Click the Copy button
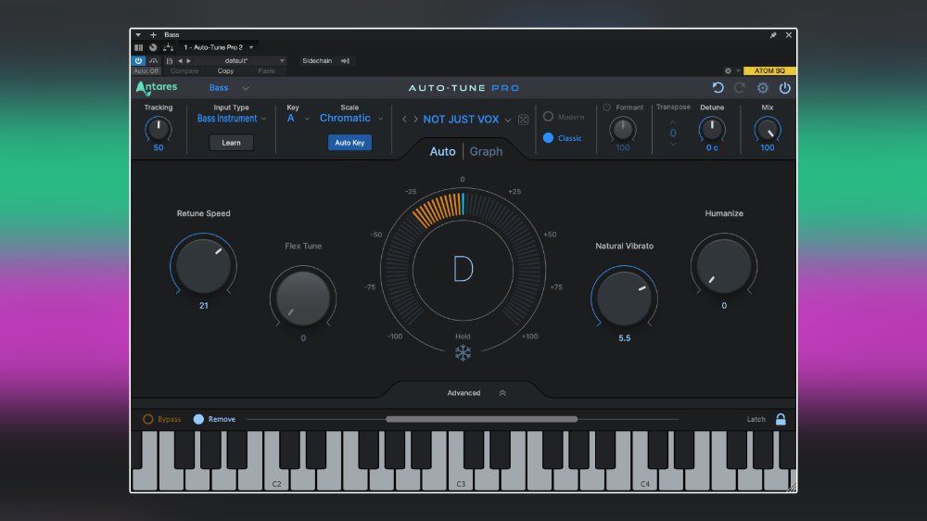The image size is (927, 521). point(225,71)
